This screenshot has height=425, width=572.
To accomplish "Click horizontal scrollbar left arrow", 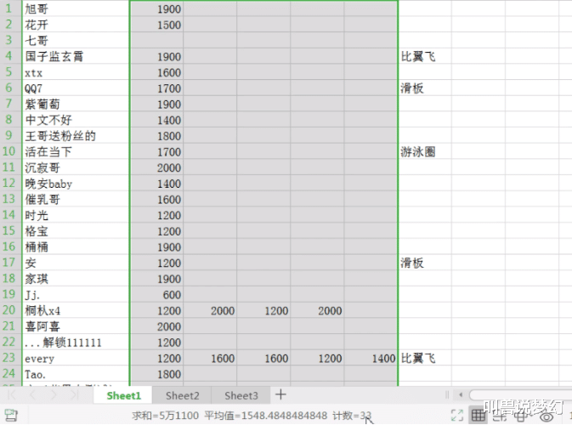I will click(461, 394).
